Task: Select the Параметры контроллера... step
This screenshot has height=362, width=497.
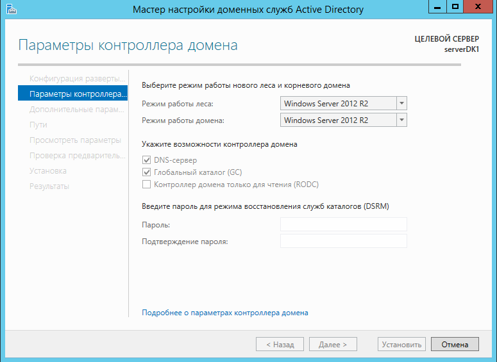Action: click(72, 93)
